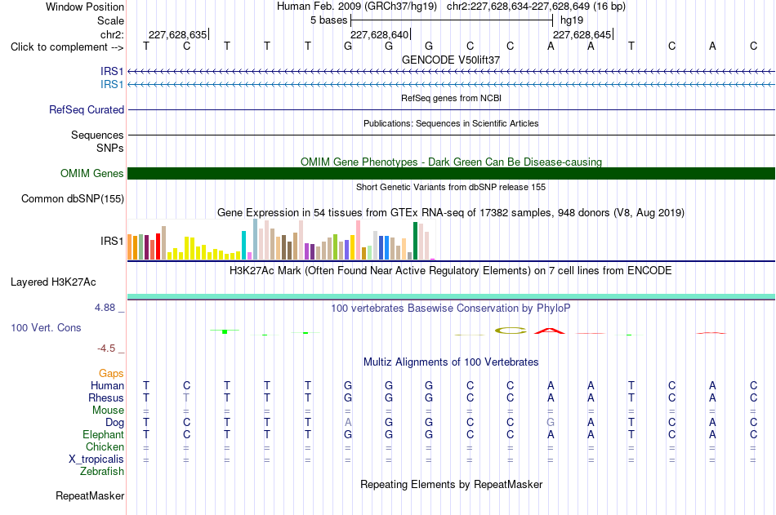Click the Common dbSNP(155) track label
The width and height of the screenshot is (776, 515).
pyautogui.click(x=73, y=199)
